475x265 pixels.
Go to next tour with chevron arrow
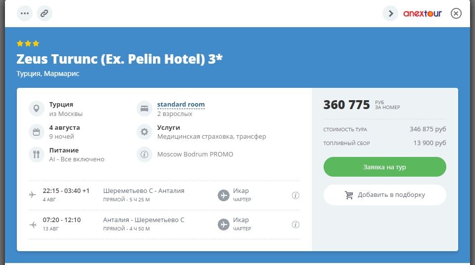[390, 13]
